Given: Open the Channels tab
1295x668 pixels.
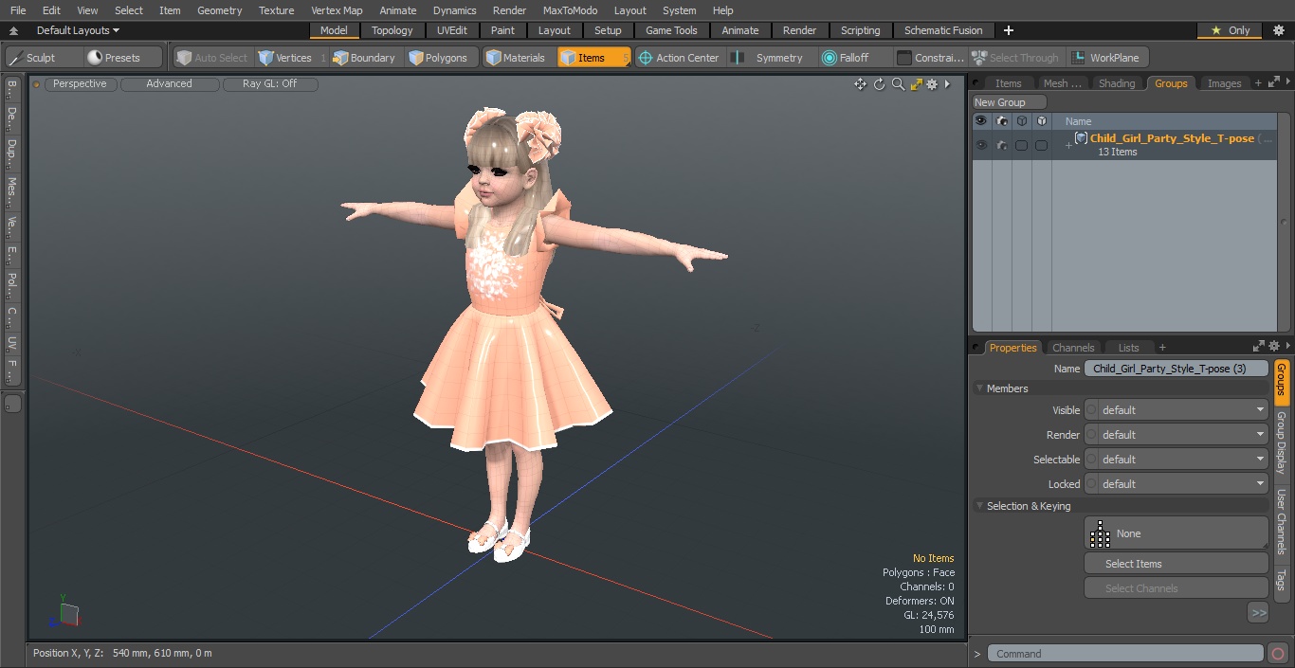Looking at the screenshot, I should 1073,348.
